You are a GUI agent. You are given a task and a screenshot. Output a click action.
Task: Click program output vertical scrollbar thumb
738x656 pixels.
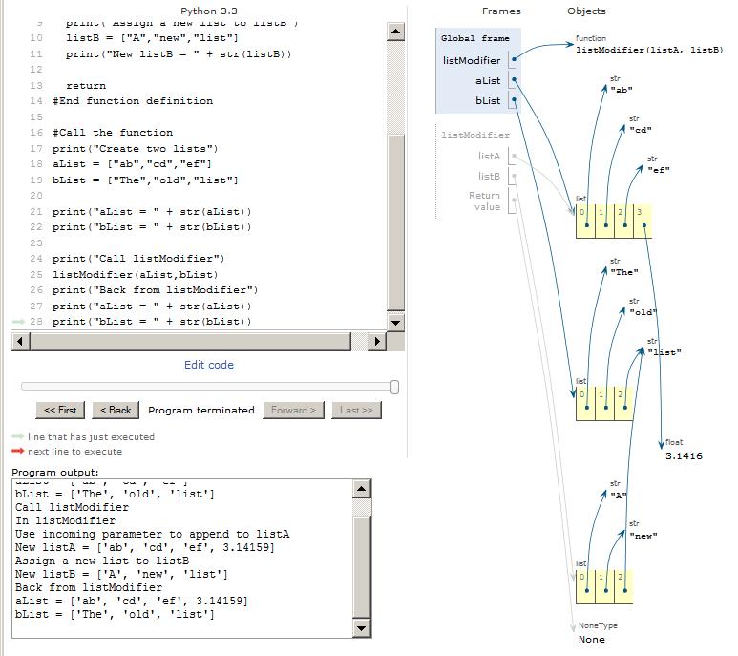coord(362,567)
